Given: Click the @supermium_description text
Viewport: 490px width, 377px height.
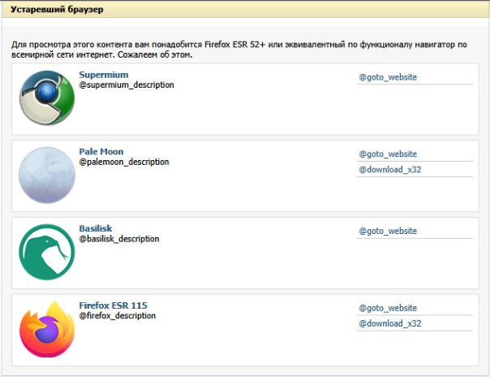Looking at the screenshot, I should point(127,85).
